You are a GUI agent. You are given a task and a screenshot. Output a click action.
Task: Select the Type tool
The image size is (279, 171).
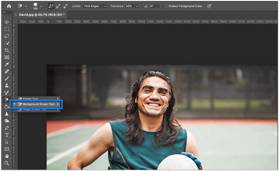coord(7,135)
